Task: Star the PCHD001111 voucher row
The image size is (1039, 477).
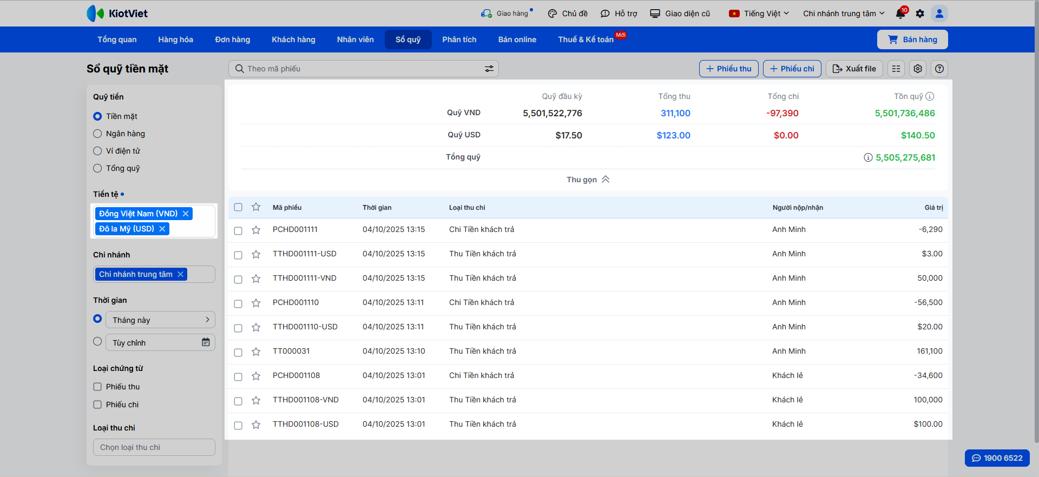Action: pos(256,230)
